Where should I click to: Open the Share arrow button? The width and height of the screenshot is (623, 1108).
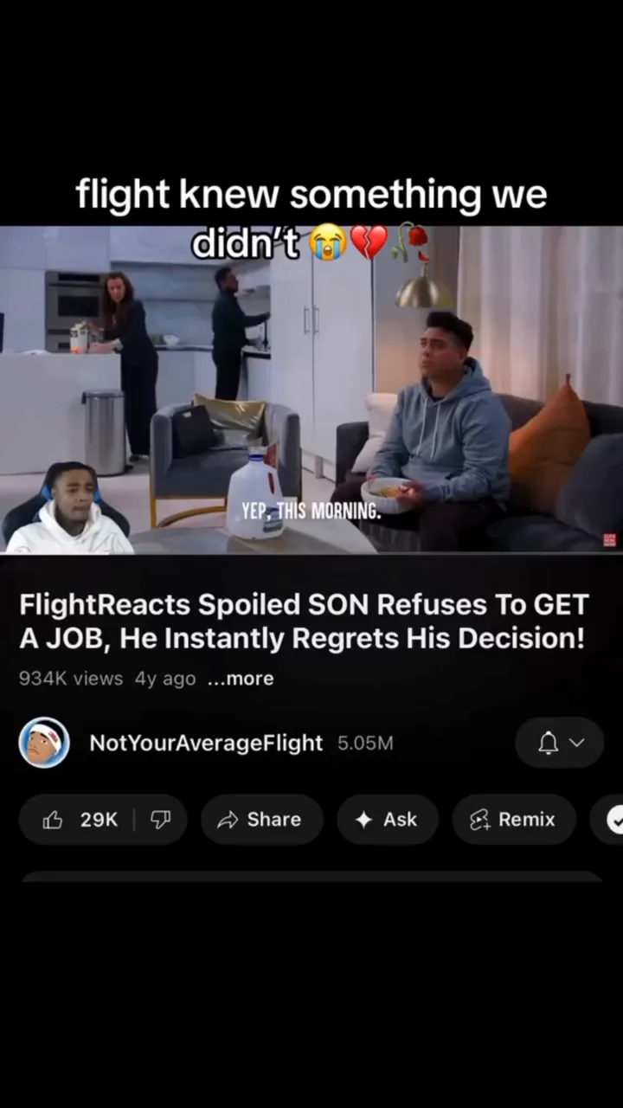pyautogui.click(x=262, y=820)
